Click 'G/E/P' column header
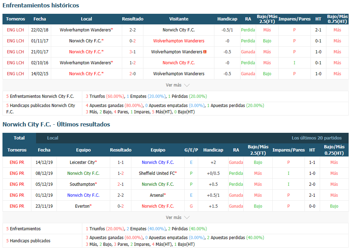This screenshot has width=355, height=249. (x=191, y=150)
